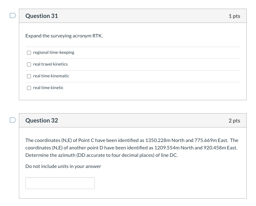Flag Question 31 for review
The image size is (256, 206).
coord(12,15)
